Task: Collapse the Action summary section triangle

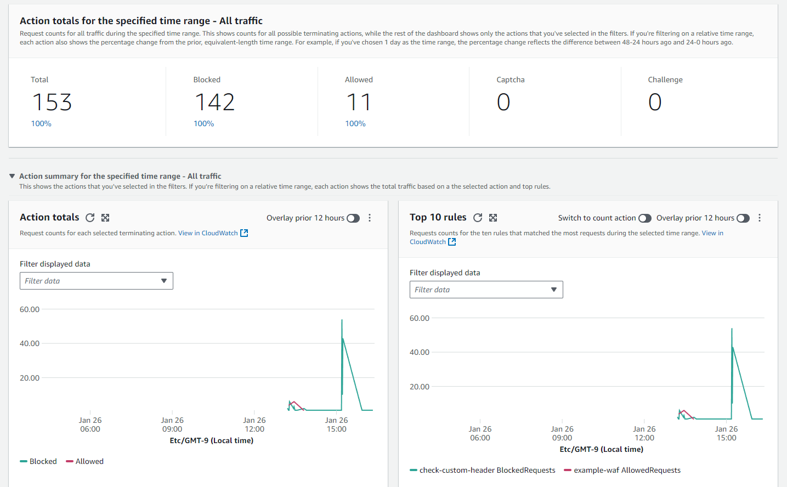Action: coord(12,176)
